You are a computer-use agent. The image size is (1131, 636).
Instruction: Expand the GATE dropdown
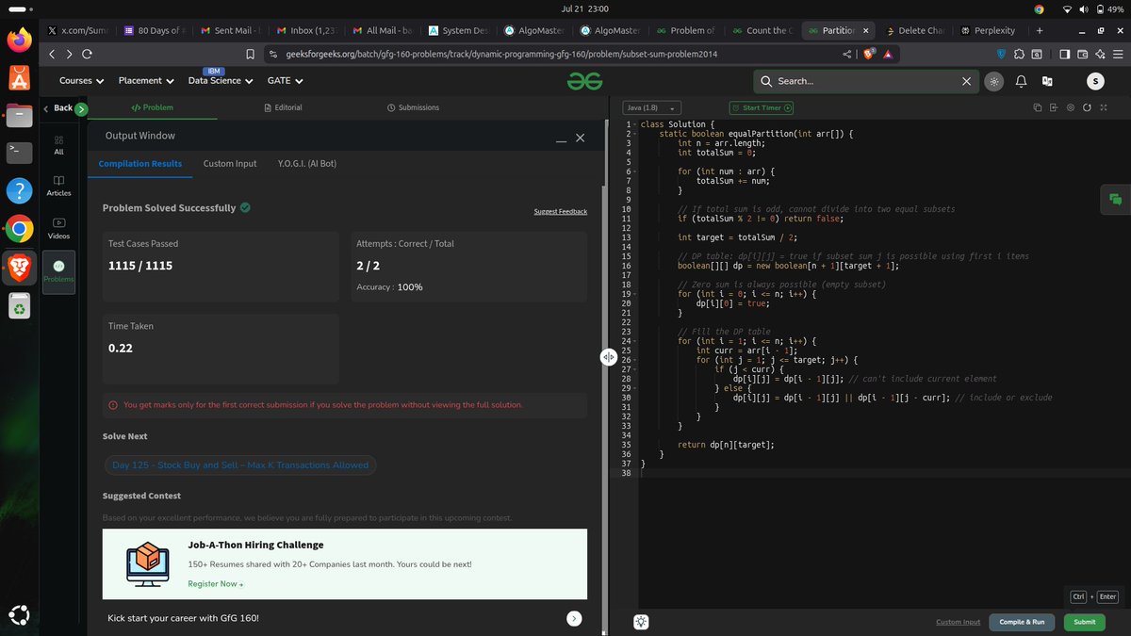click(285, 81)
